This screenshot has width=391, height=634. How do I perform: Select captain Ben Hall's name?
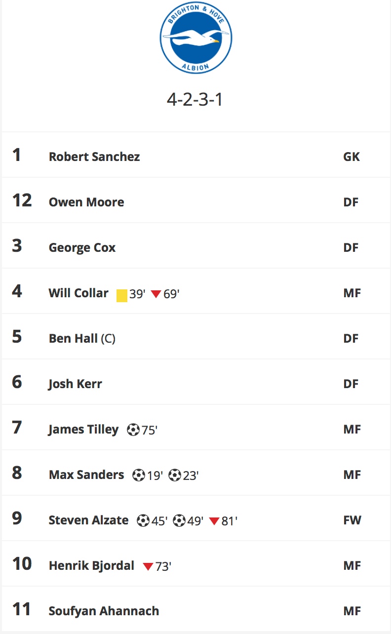pyautogui.click(x=73, y=338)
